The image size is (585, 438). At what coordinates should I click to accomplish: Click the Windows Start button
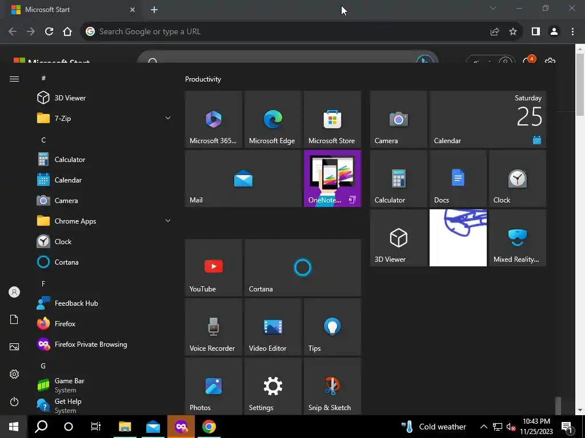tap(14, 427)
